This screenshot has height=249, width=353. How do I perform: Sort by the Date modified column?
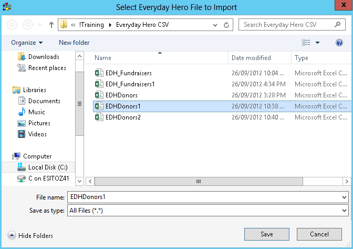coord(251,58)
